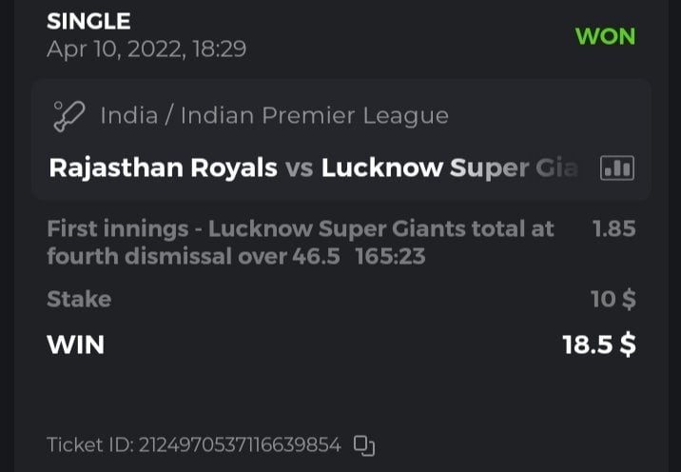Viewport: 681px width, 472px height.
Task: Select Lucknow Super Giants team name
Action: (x=449, y=168)
